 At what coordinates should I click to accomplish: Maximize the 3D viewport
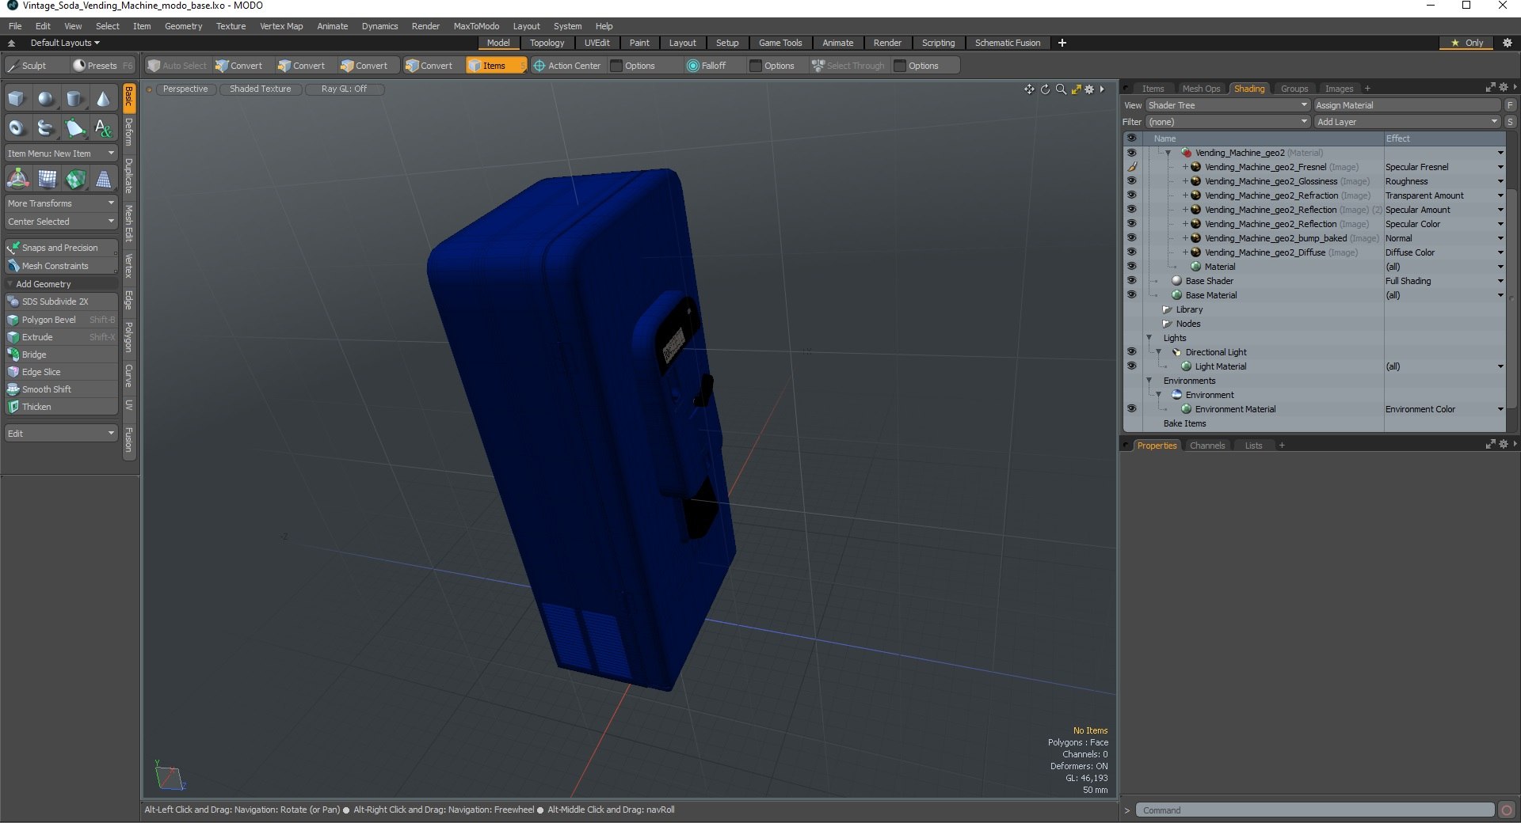pos(1076,89)
